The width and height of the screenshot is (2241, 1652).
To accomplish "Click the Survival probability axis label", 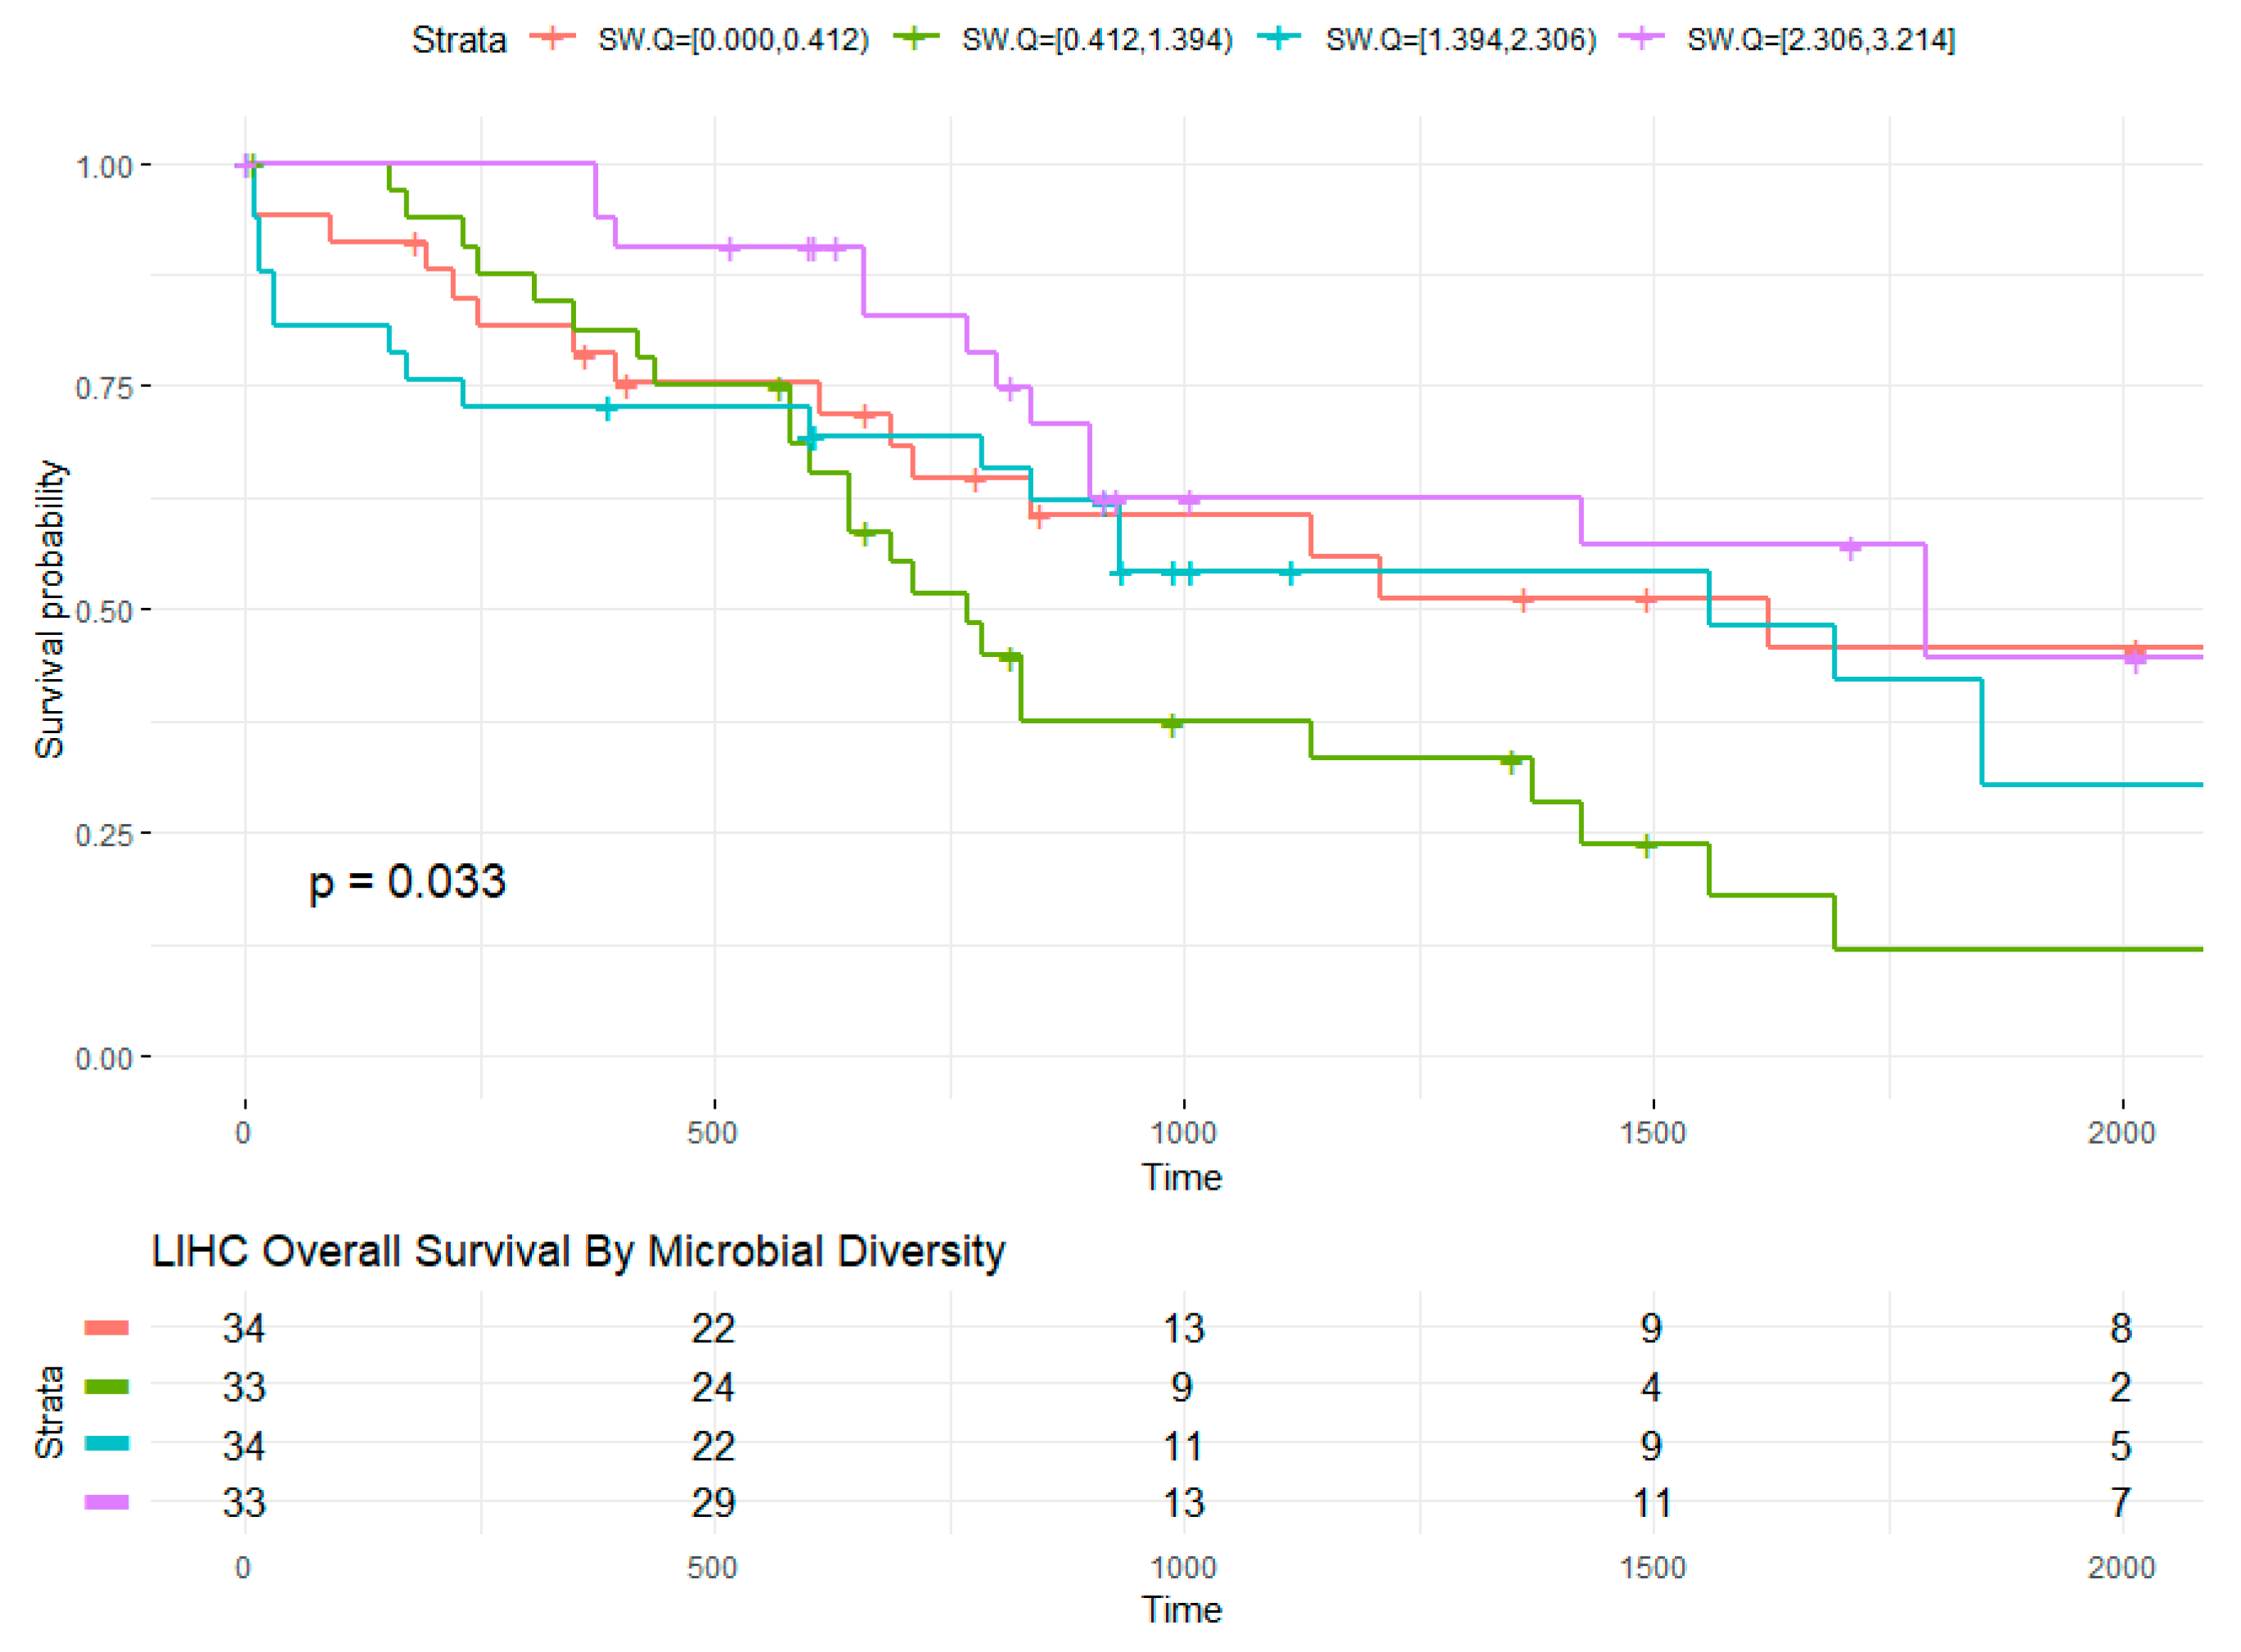I will pyautogui.click(x=49, y=609).
